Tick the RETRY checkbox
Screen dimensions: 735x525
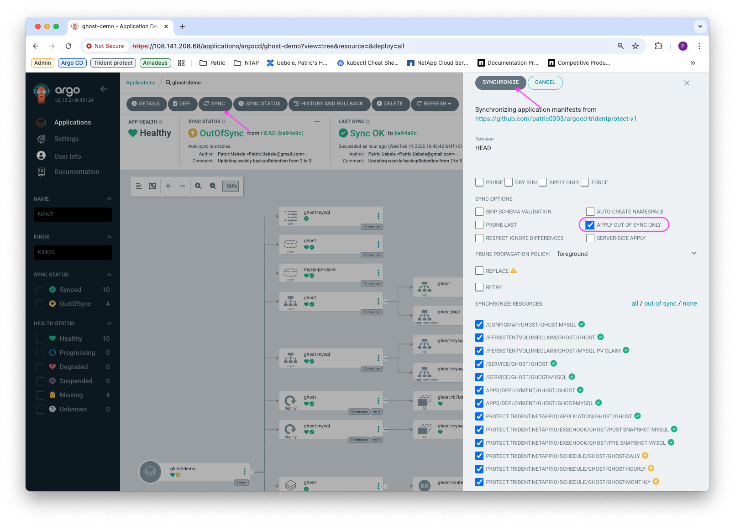(479, 287)
